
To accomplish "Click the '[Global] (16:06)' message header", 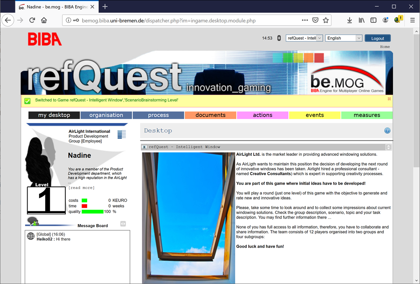I will point(51,234).
